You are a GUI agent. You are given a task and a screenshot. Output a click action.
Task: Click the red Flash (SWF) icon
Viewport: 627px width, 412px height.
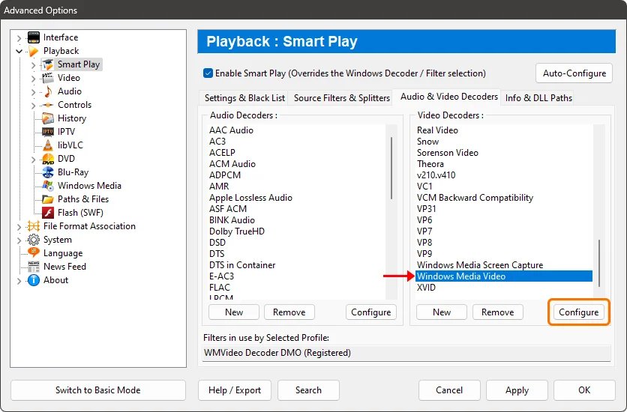[48, 213]
